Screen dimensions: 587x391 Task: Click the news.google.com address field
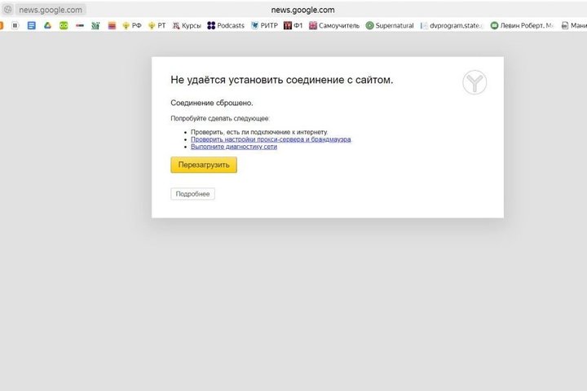pos(51,10)
